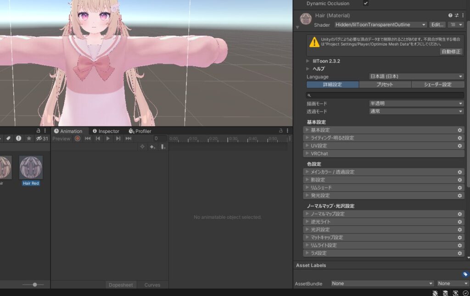Jump to first keyframe in Animation
470x296 pixels.
(88, 138)
